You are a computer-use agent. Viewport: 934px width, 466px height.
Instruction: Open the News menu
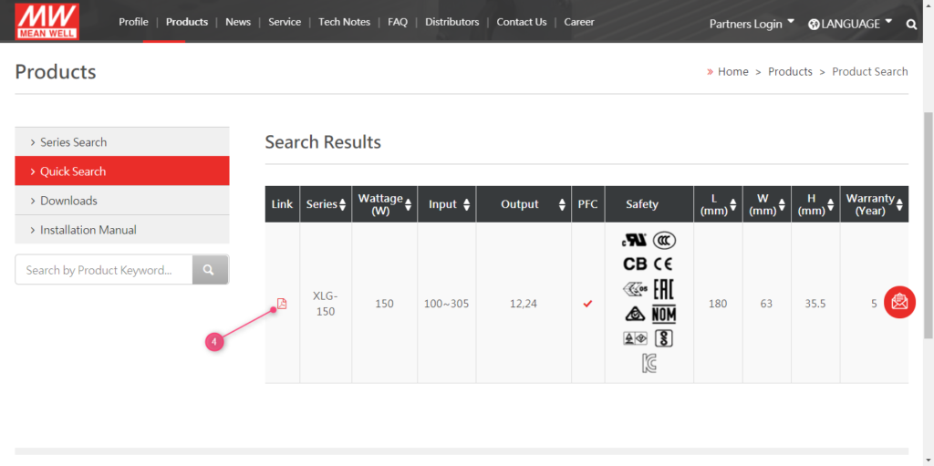coord(238,22)
